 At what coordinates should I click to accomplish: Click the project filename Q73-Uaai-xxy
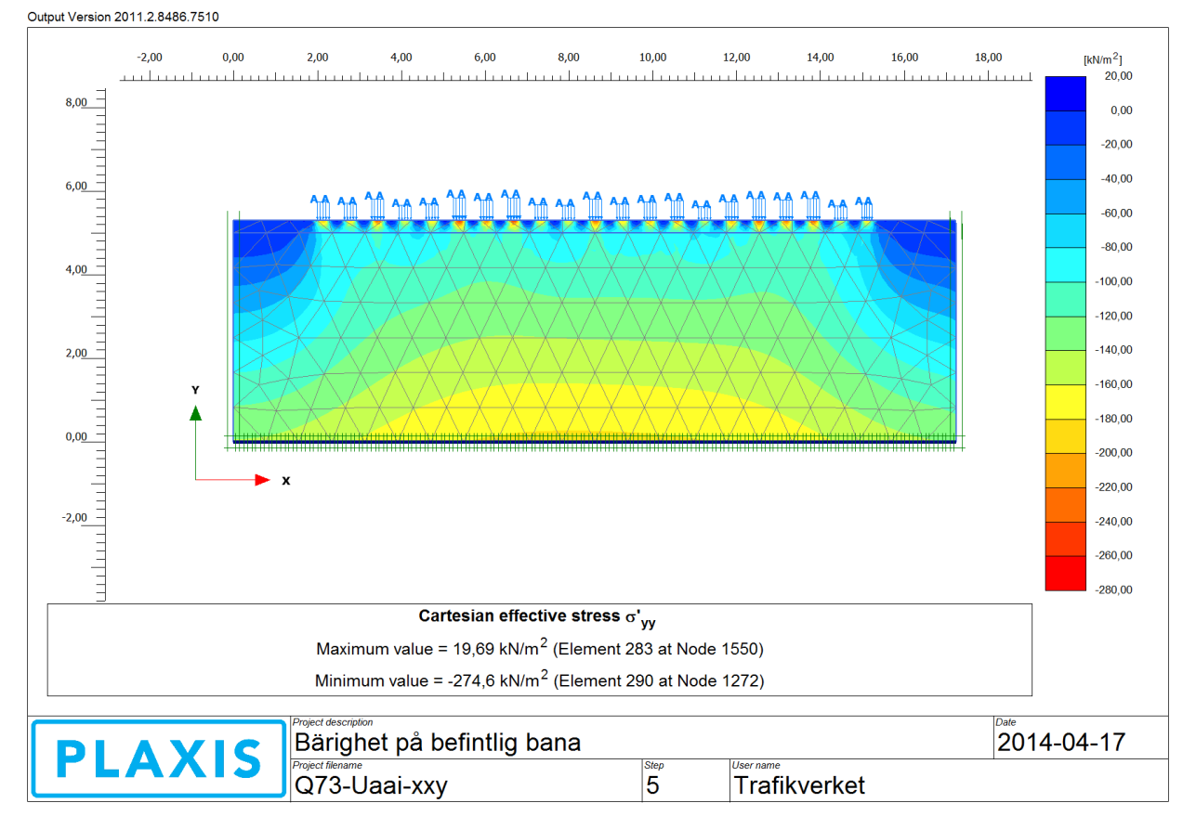(371, 786)
